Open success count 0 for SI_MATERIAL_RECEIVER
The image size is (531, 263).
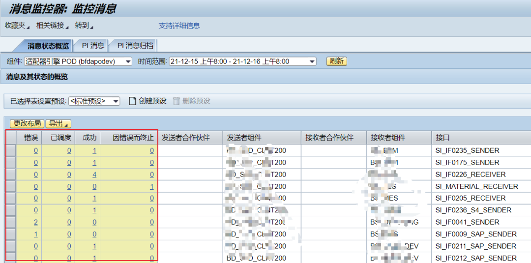point(94,186)
